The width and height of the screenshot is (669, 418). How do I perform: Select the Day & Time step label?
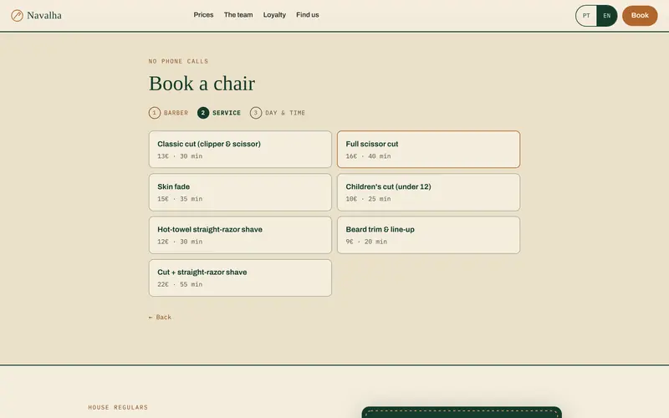pyautogui.click(x=285, y=113)
